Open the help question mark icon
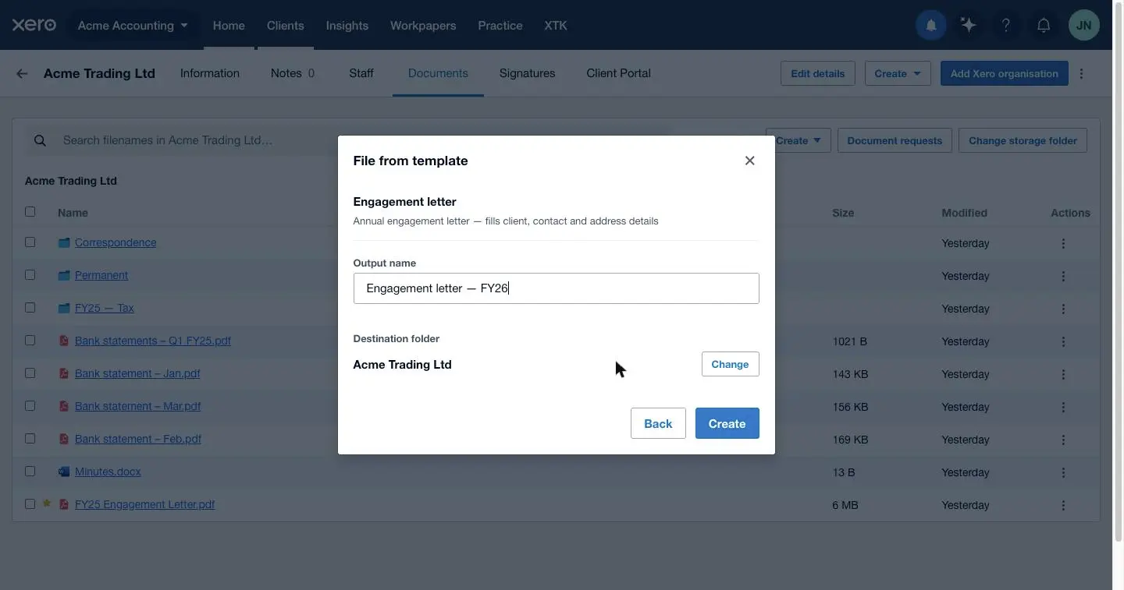 pos(1006,26)
